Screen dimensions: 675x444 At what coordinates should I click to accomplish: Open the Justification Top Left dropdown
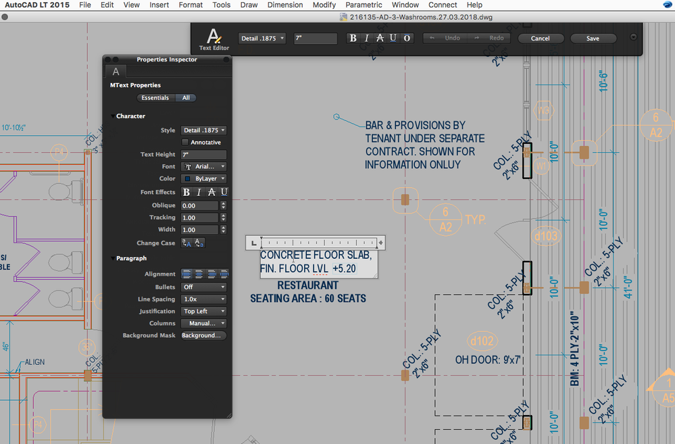click(203, 311)
